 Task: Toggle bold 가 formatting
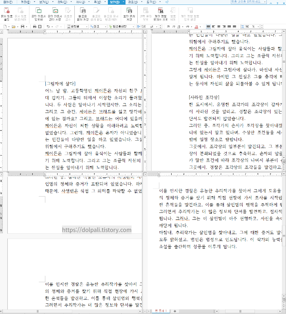(x=168, y=27)
